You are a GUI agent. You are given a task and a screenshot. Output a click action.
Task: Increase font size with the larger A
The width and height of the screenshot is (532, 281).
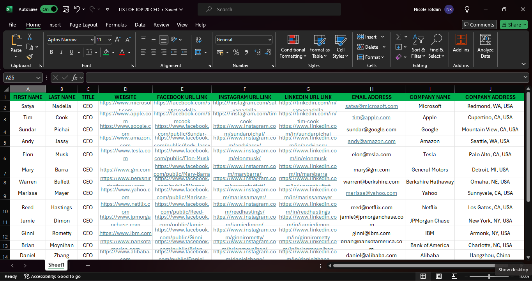[118, 40]
